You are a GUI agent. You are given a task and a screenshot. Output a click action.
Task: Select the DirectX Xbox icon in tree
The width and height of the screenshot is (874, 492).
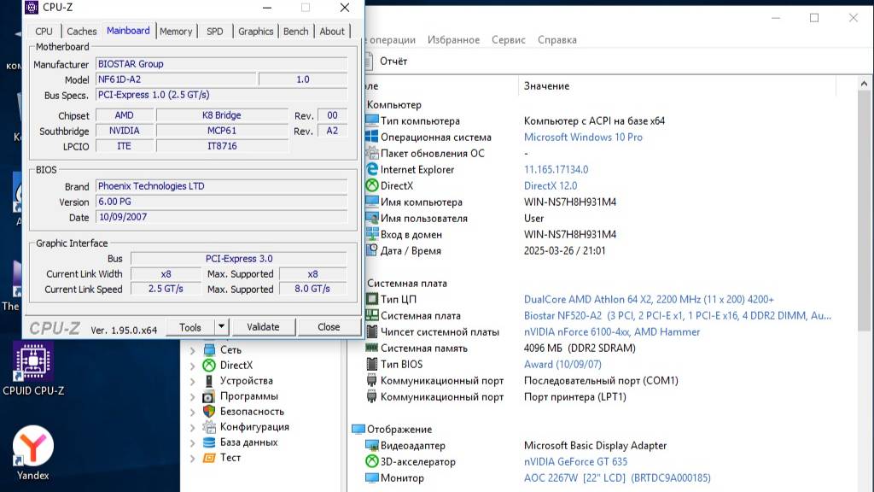pos(209,366)
